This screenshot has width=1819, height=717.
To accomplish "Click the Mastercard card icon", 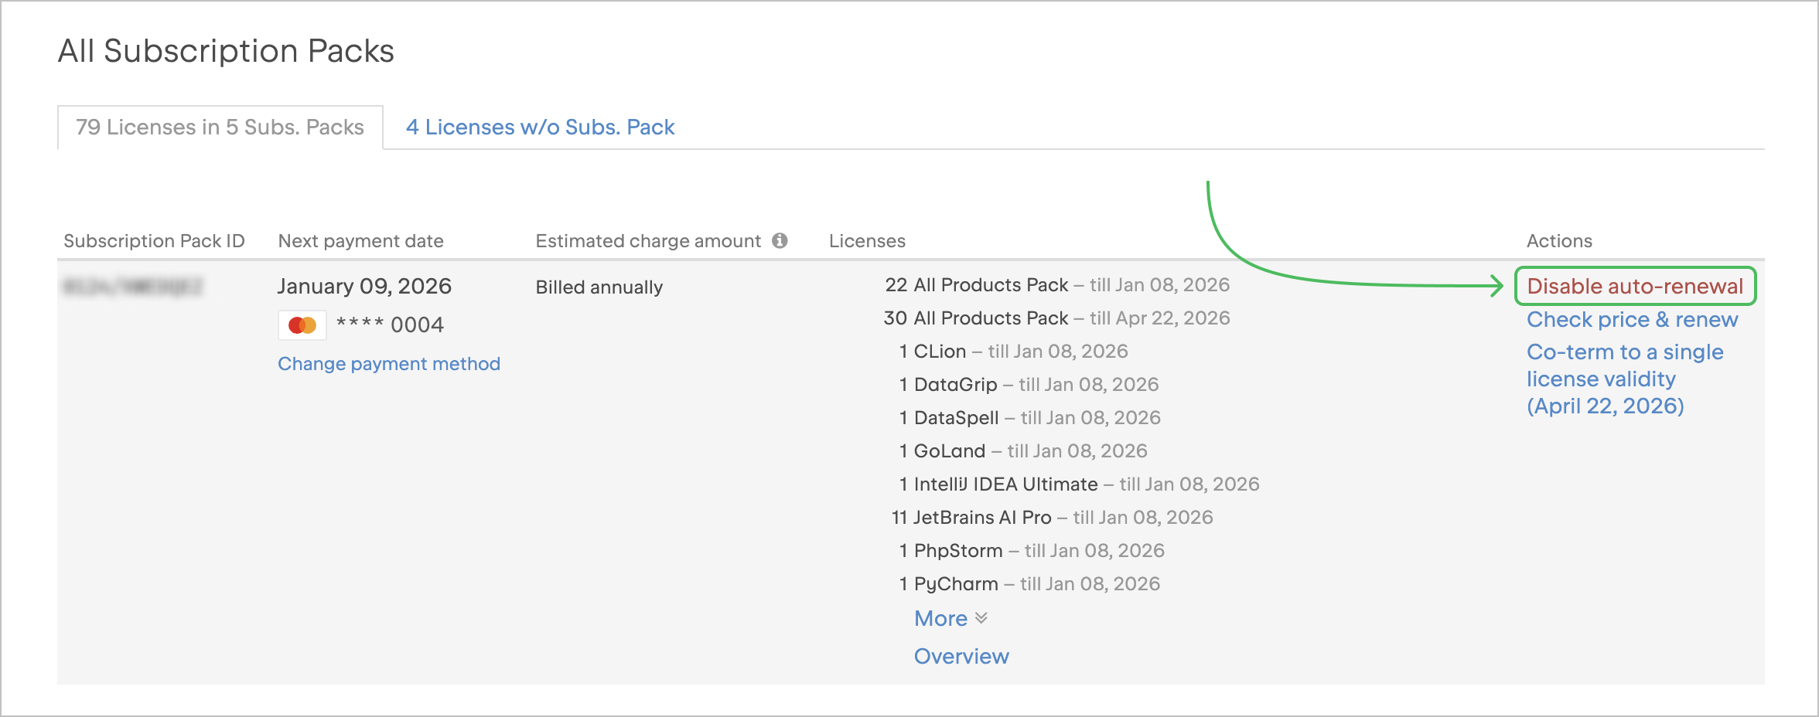I will point(303,325).
